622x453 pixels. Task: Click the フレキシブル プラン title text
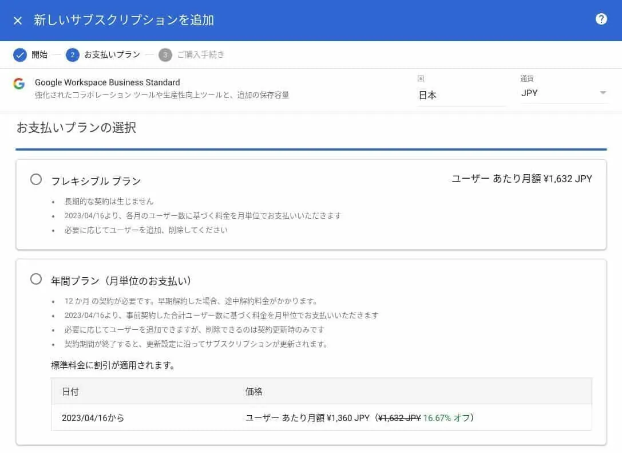[96, 181]
